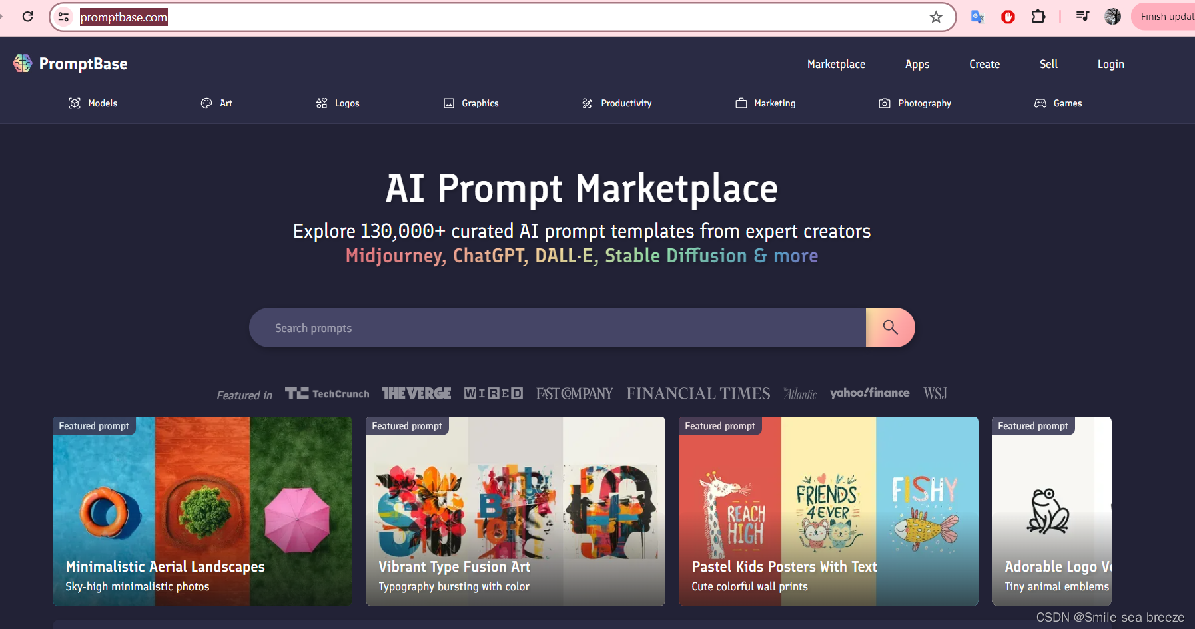Click the magnifier search button
This screenshot has height=629, width=1195.
891,327
